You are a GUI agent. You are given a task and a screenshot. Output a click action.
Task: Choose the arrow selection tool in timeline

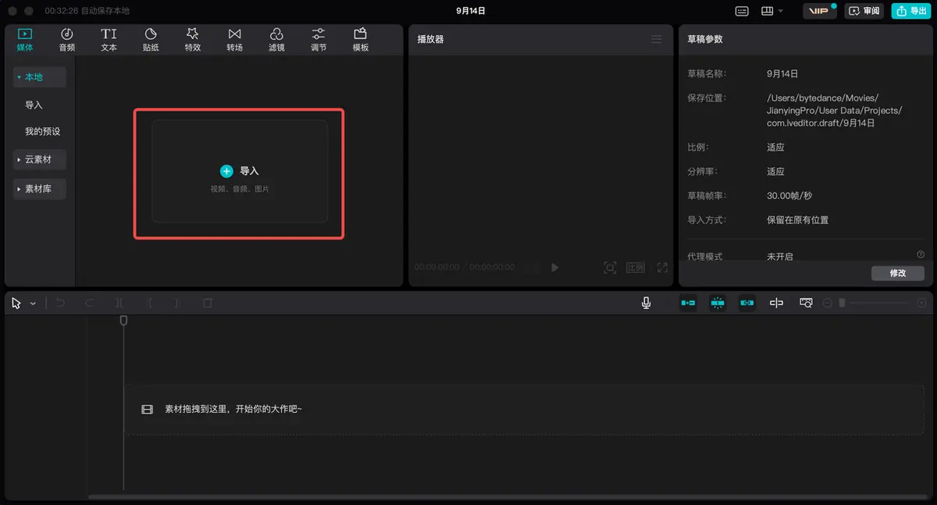tap(16, 303)
